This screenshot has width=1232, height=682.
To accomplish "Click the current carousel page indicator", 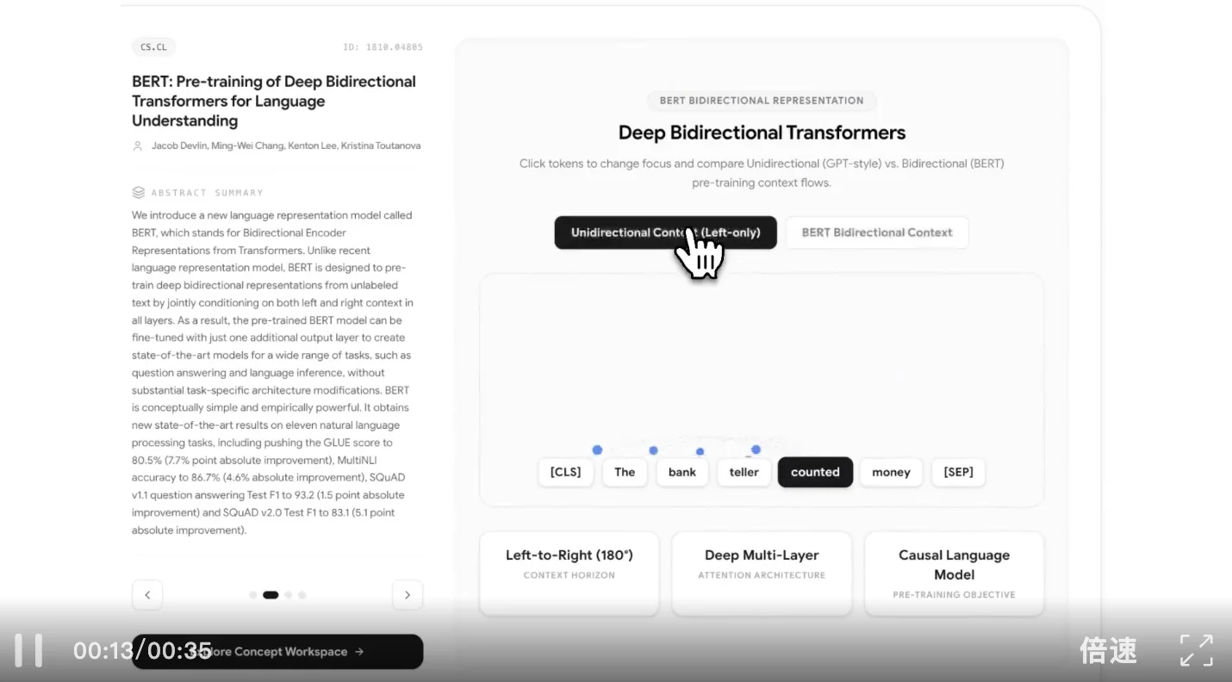I will click(x=271, y=595).
